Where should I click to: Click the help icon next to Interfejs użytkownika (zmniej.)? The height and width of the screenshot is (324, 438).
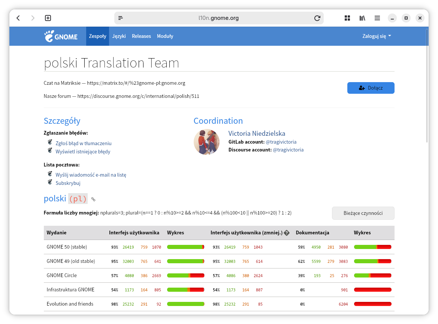287,233
